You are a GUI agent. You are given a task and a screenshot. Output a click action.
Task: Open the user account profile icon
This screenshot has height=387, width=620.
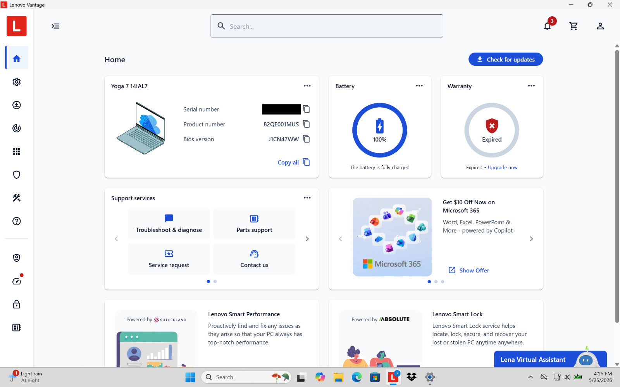pos(600,26)
